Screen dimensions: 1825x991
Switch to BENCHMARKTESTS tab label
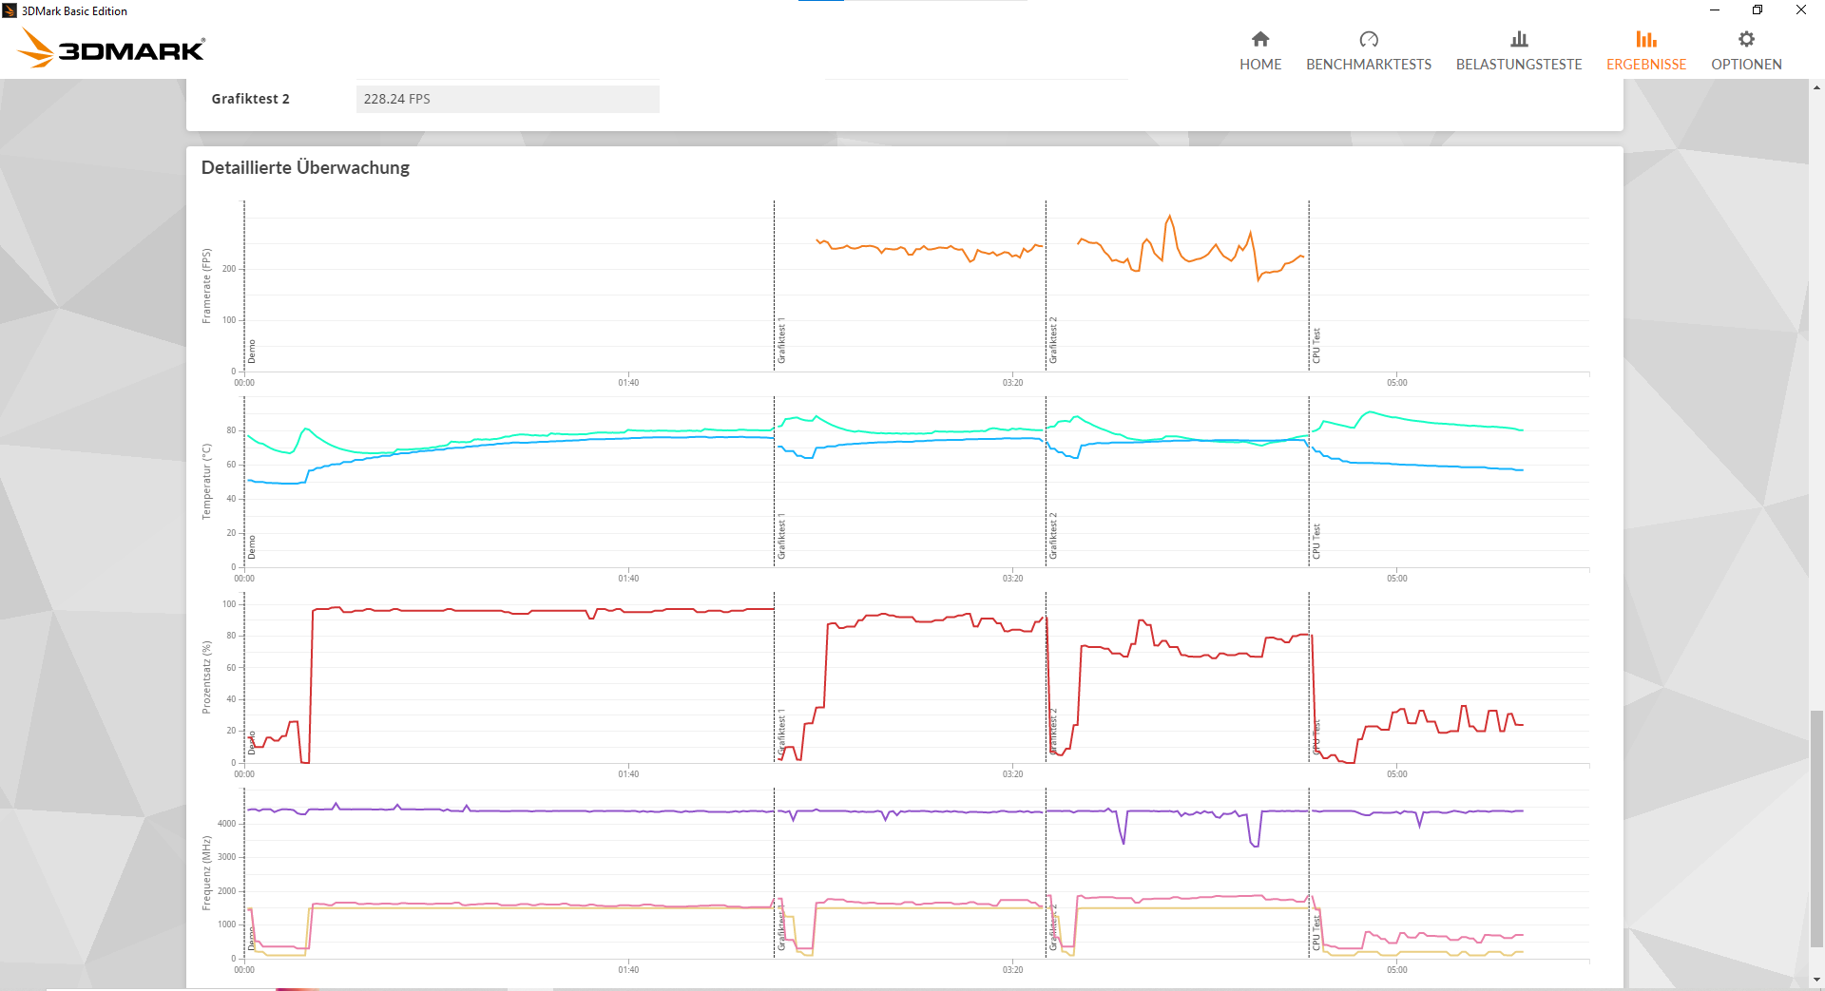[x=1369, y=65]
